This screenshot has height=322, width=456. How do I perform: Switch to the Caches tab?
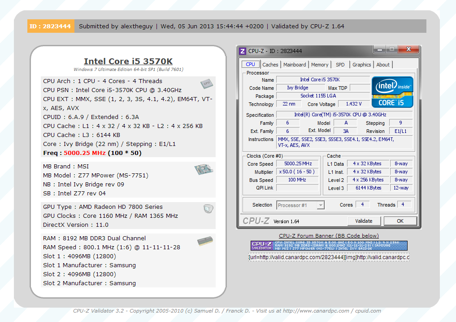point(270,65)
